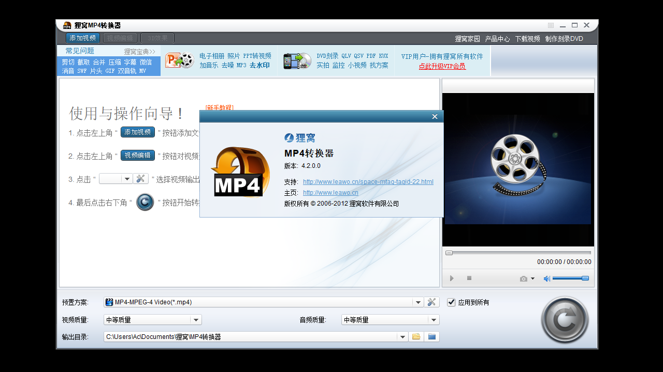Expand the snapshot options arrow beside camera
The image size is (663, 372).
532,278
